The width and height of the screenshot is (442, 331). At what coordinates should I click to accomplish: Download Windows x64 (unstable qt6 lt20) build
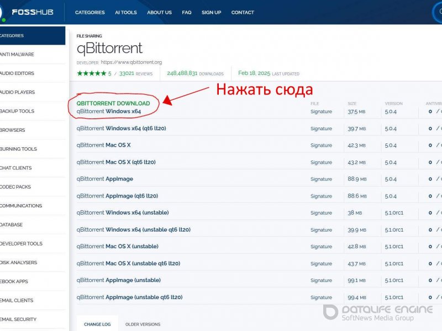pos(134,229)
